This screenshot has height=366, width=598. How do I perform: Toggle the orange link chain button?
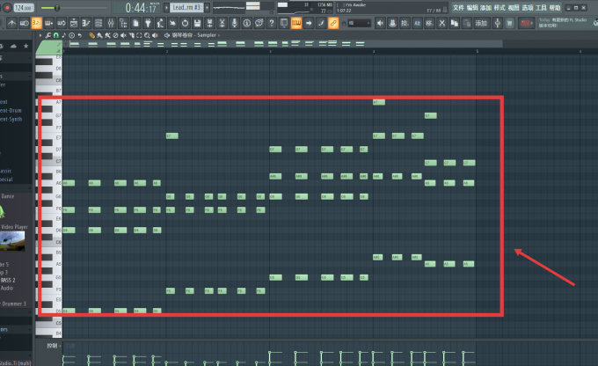coord(333,23)
